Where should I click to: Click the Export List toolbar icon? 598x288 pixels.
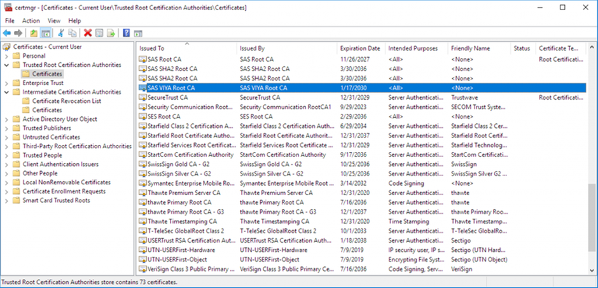pos(111,32)
